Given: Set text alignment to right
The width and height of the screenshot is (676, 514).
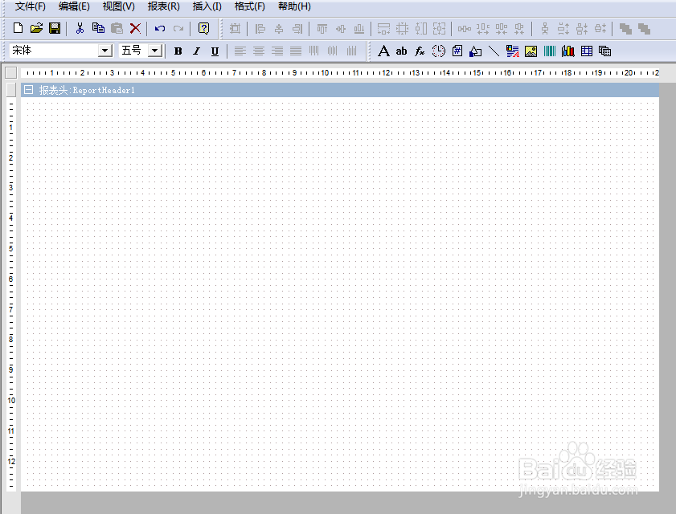Looking at the screenshot, I should pyautogui.click(x=277, y=51).
